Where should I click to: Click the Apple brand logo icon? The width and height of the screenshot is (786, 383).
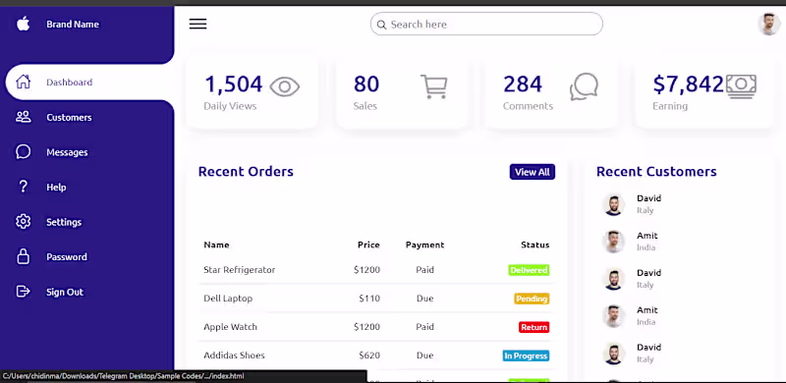coord(23,24)
